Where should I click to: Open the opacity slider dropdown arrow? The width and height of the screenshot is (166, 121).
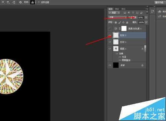click(146, 17)
